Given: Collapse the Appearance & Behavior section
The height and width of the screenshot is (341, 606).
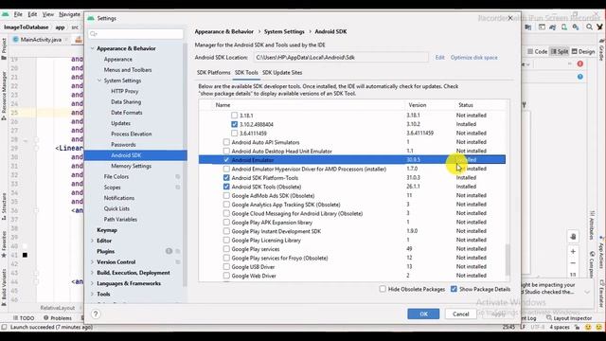Looking at the screenshot, I should tap(93, 48).
